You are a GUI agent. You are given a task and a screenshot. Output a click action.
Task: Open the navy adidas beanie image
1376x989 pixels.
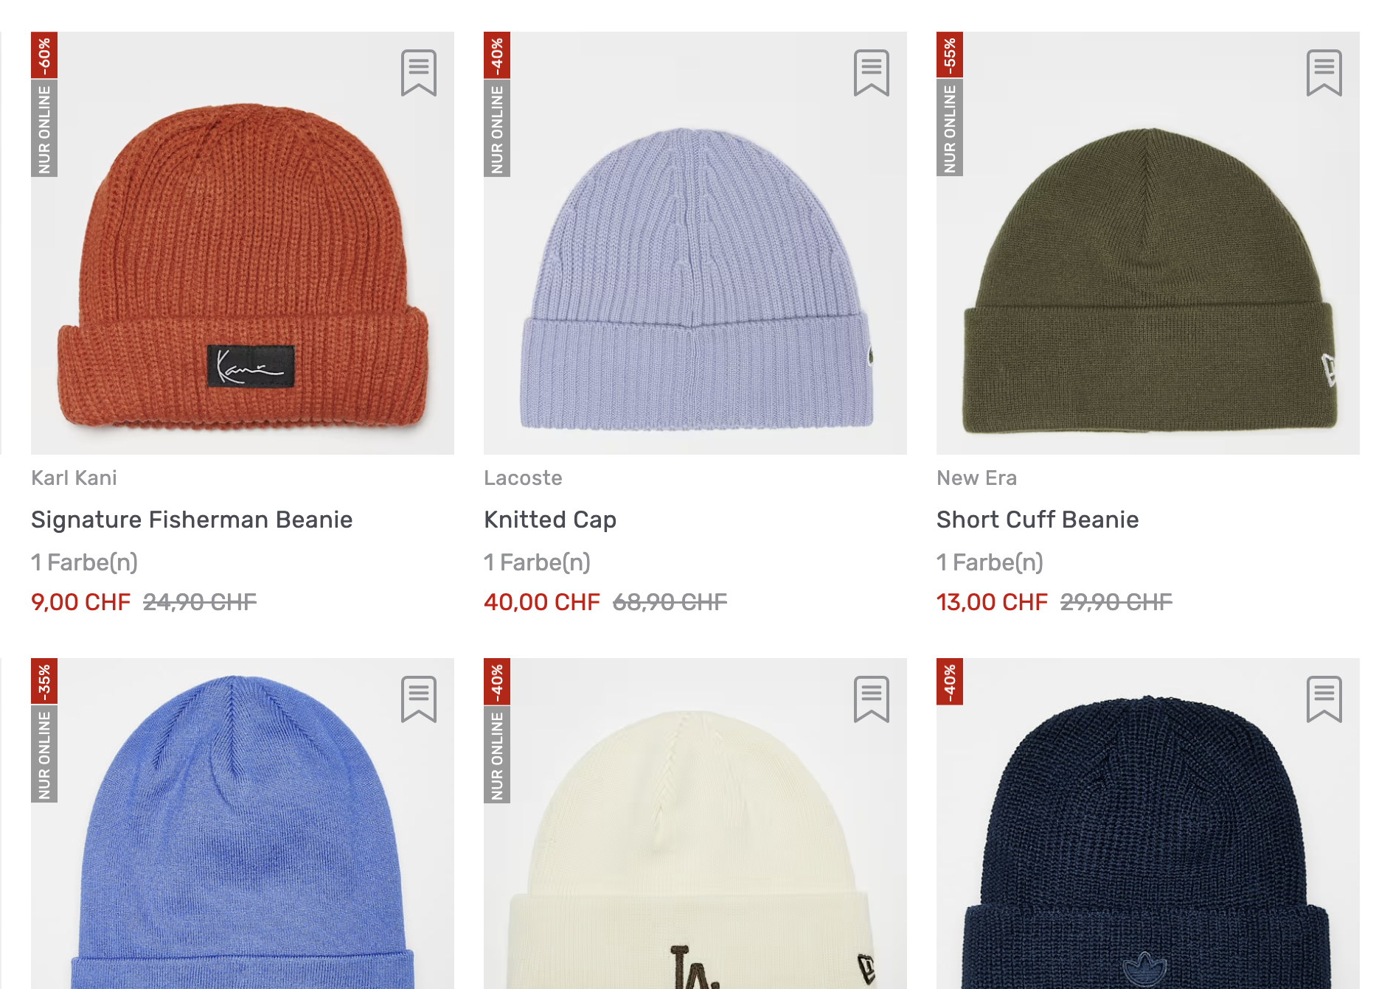pyautogui.click(x=1148, y=824)
